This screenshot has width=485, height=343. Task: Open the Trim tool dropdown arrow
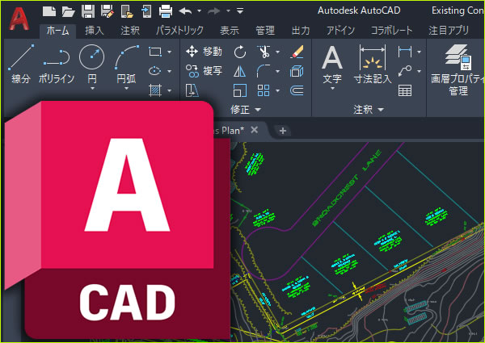(277, 52)
